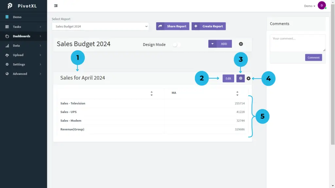This screenshot has height=188, width=335.
Task: Select the Sales - Modem row
Action: point(152,121)
